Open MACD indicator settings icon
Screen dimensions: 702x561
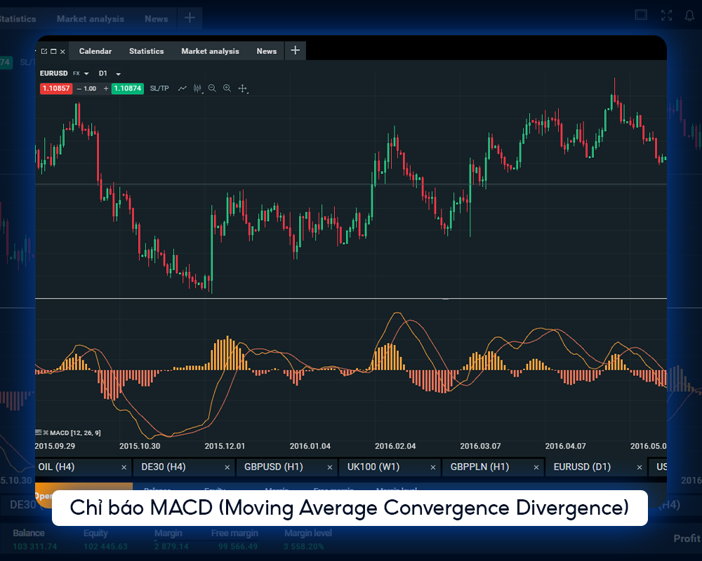click(x=39, y=433)
